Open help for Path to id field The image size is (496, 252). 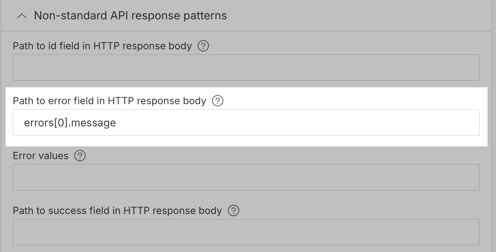point(203,46)
